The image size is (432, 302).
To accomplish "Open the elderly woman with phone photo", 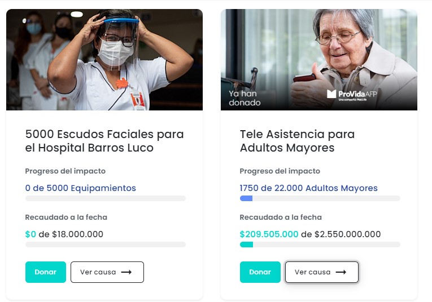I will coord(318,60).
